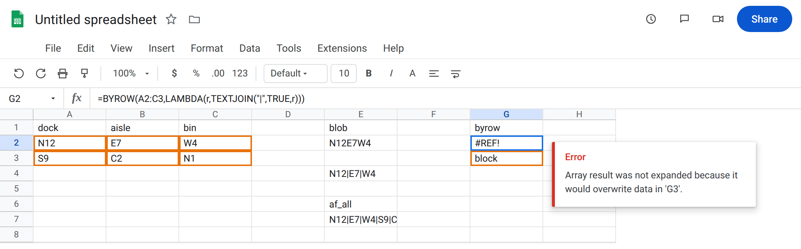
Task: Click the font size field showing 10
Action: 344,74
